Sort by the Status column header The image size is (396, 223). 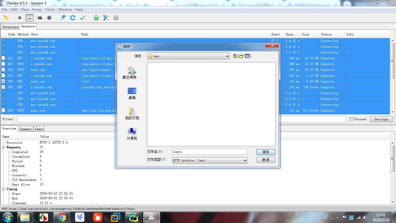point(332,34)
